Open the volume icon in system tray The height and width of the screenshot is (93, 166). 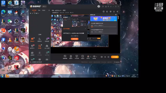pyautogui.click(x=129, y=76)
